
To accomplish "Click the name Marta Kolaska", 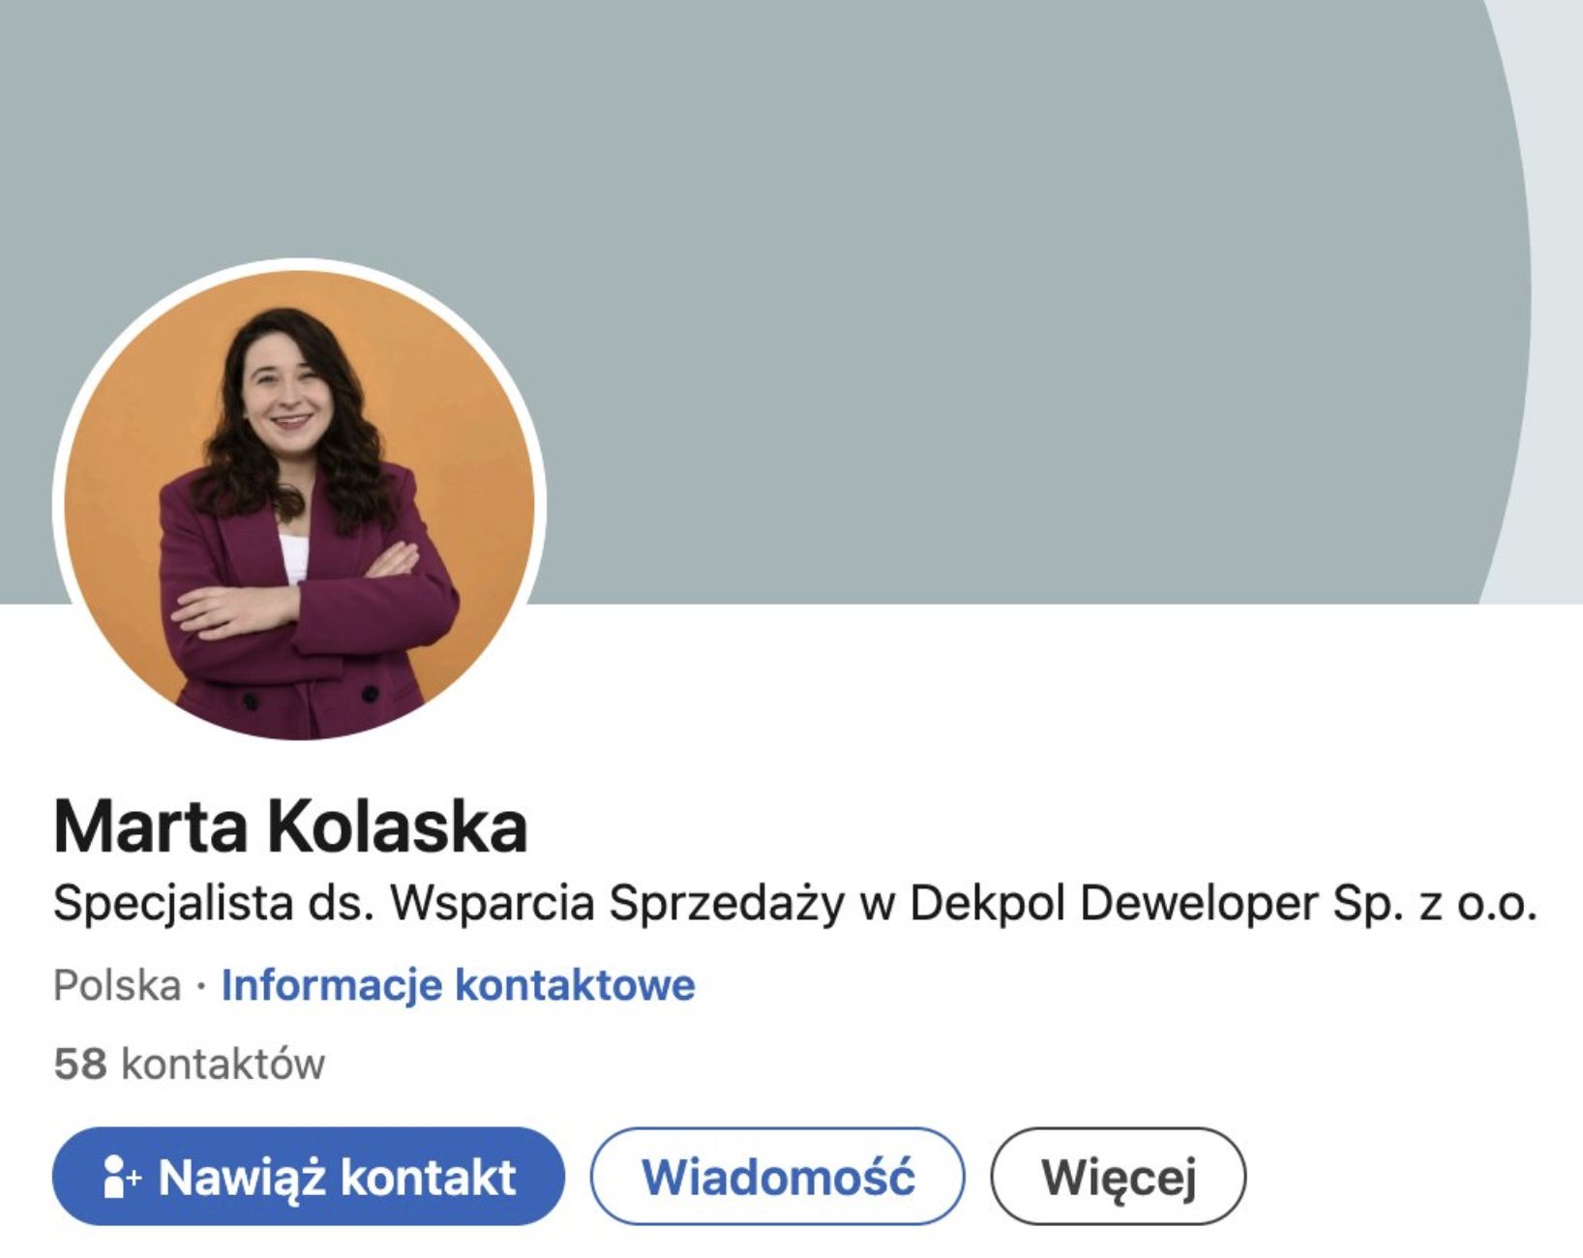I will coord(290,825).
